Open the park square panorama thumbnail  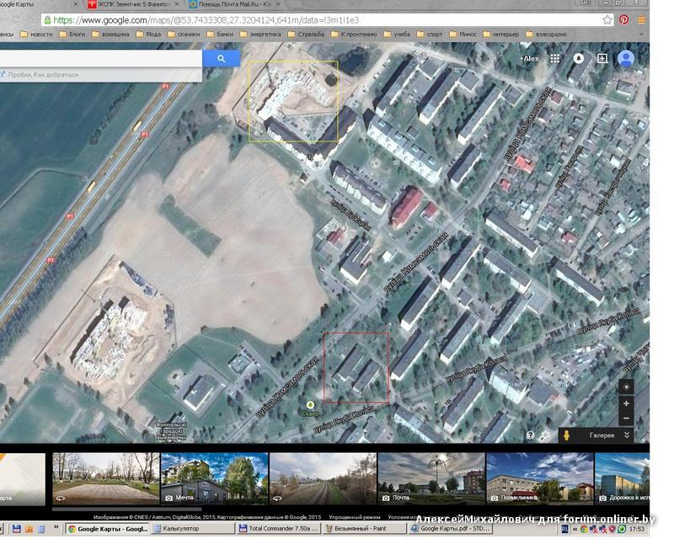pyautogui.click(x=106, y=478)
